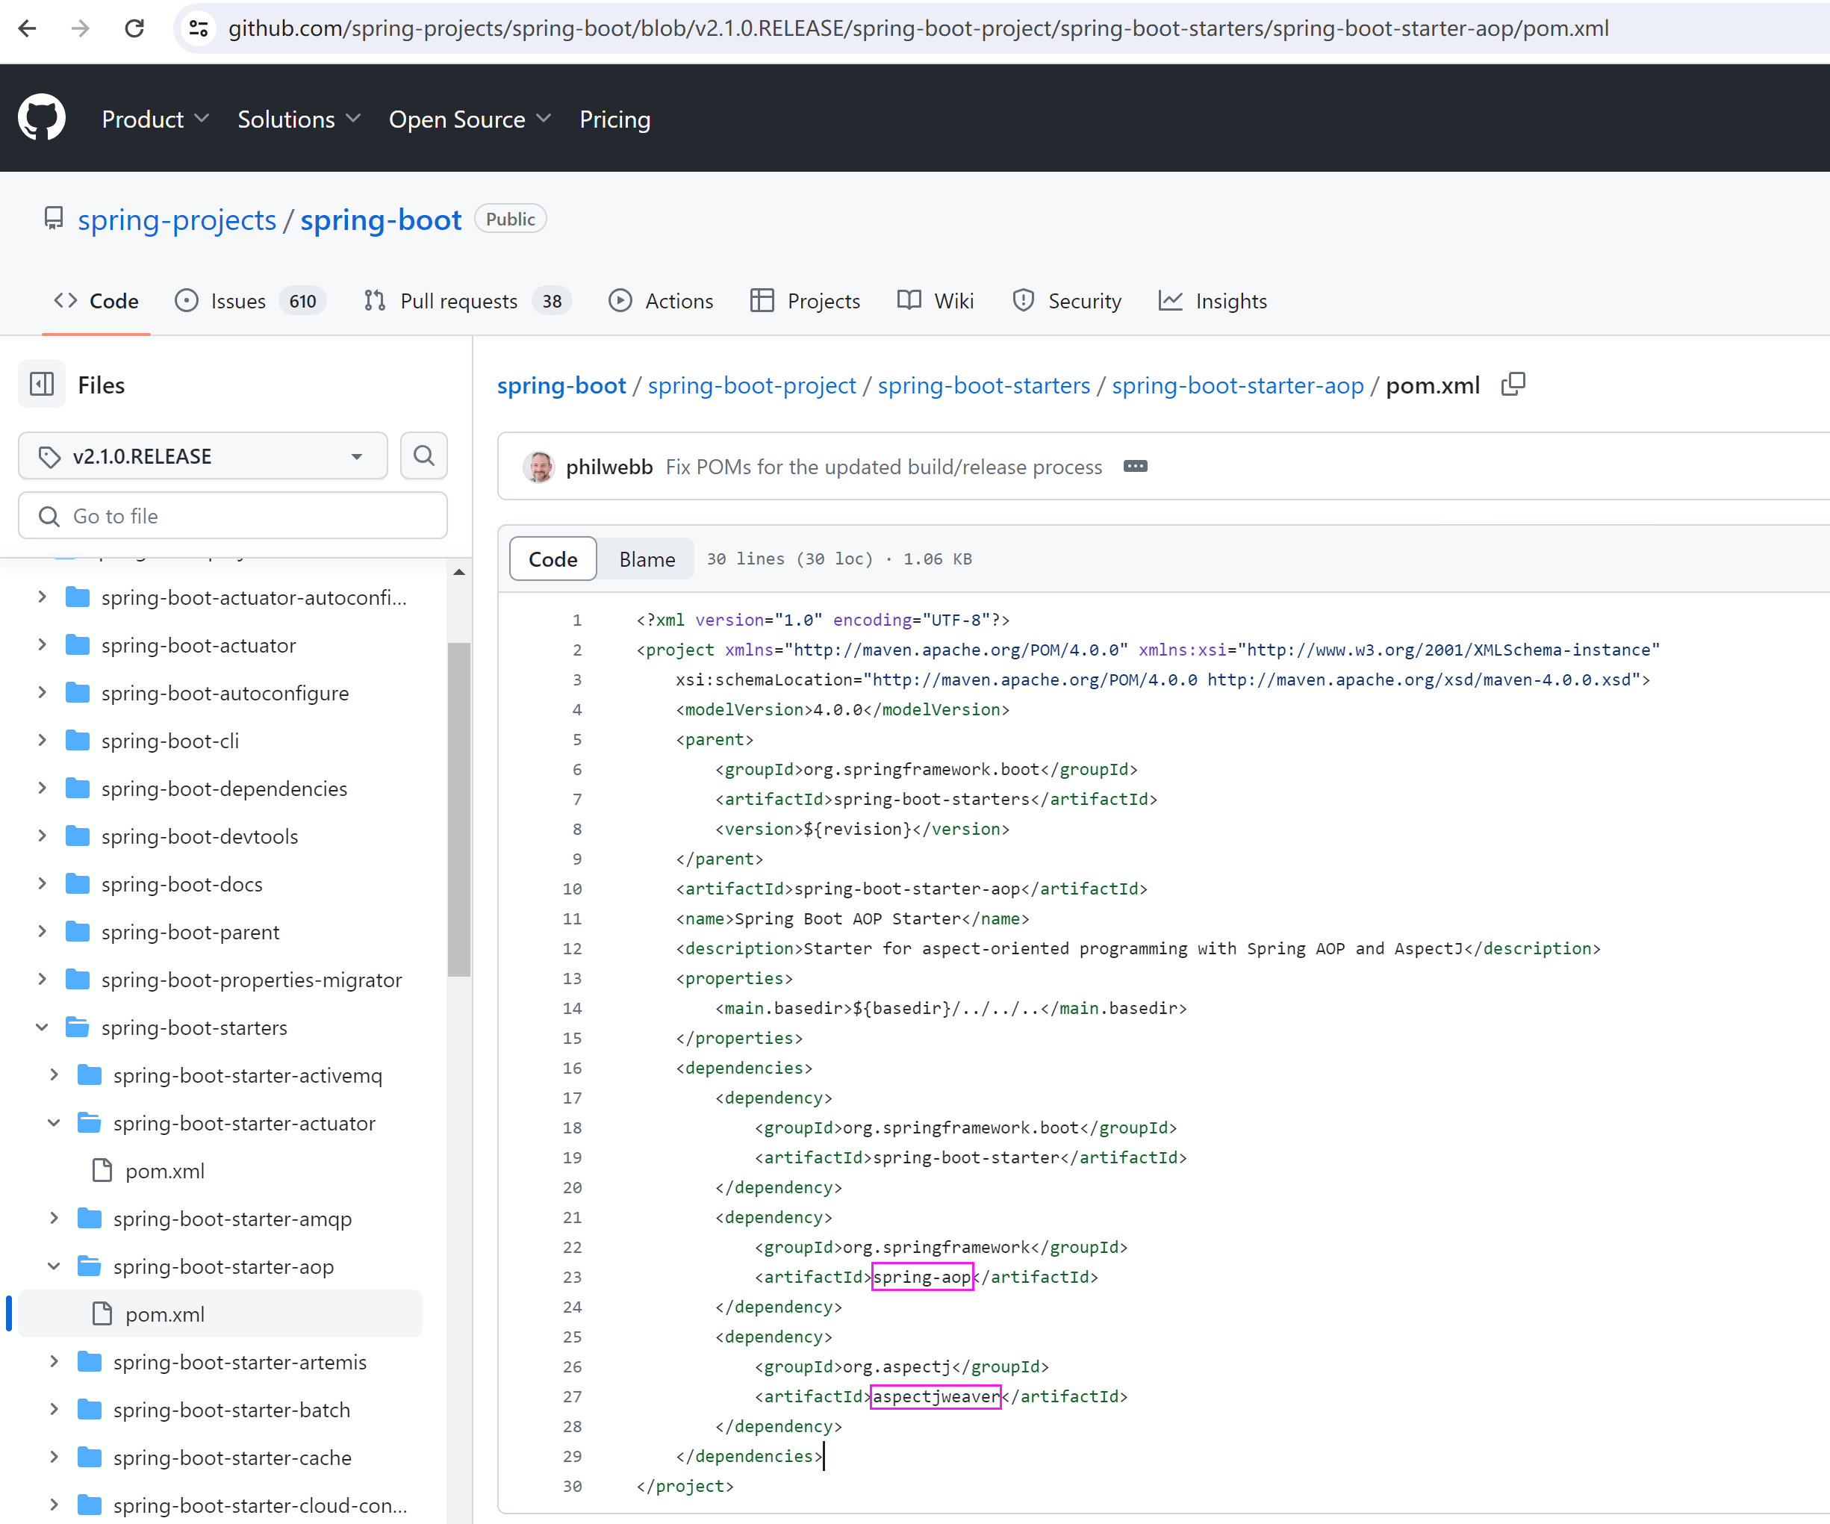
Task: Open philwebb's avatar
Action: point(538,467)
